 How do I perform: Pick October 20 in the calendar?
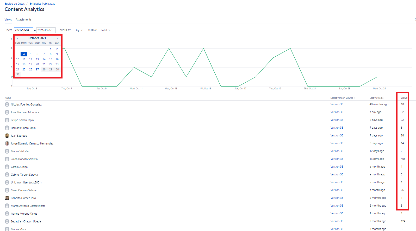coord(37,64)
